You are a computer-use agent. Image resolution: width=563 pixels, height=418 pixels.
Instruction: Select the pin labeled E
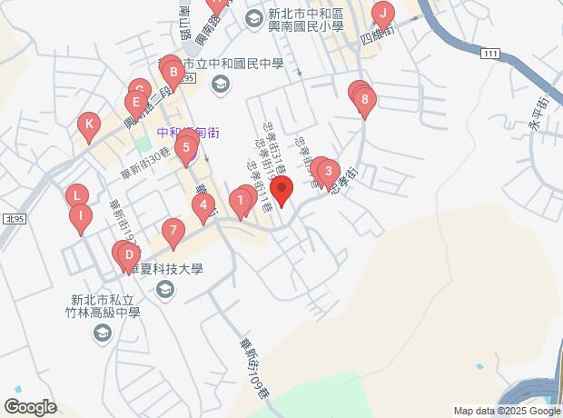136,104
